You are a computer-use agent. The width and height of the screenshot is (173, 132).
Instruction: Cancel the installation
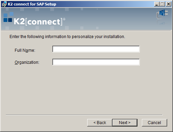pyautogui.click(x=155, y=123)
